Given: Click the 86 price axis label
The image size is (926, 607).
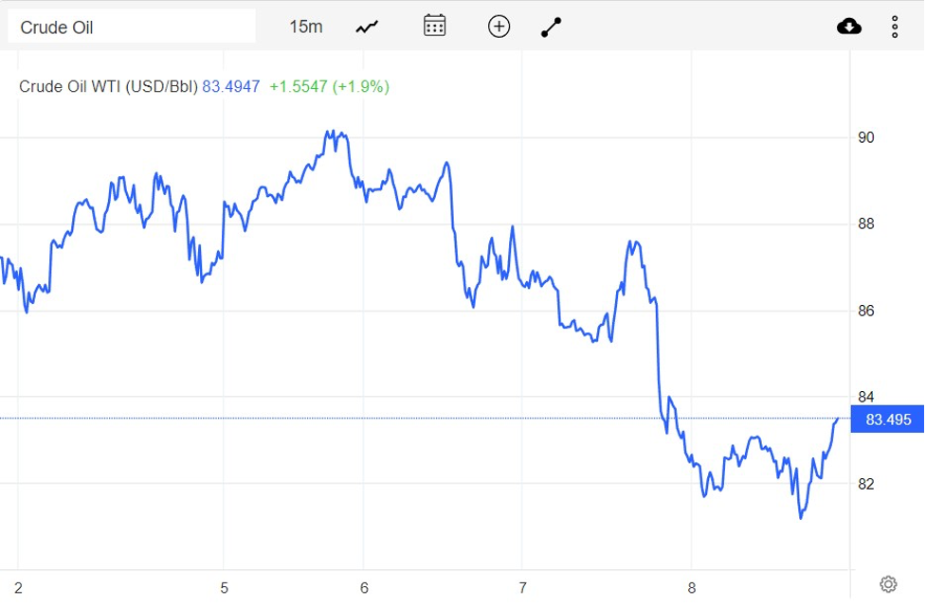Looking at the screenshot, I should (865, 311).
